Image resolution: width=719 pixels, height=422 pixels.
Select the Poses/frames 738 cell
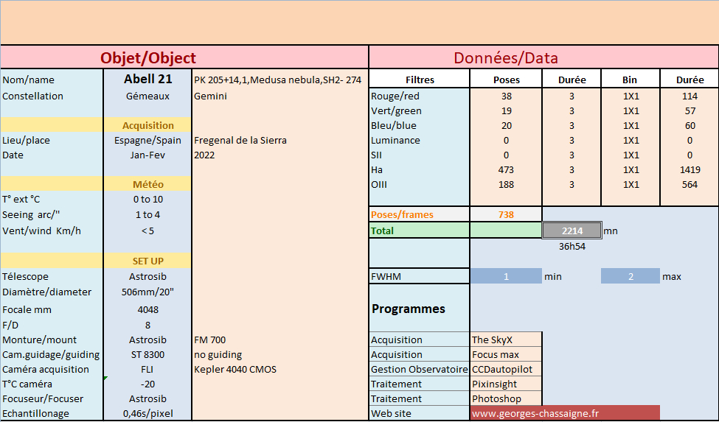pos(506,214)
